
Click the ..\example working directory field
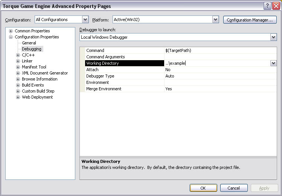point(217,63)
